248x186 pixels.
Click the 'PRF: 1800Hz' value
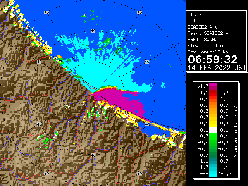tap(203, 40)
